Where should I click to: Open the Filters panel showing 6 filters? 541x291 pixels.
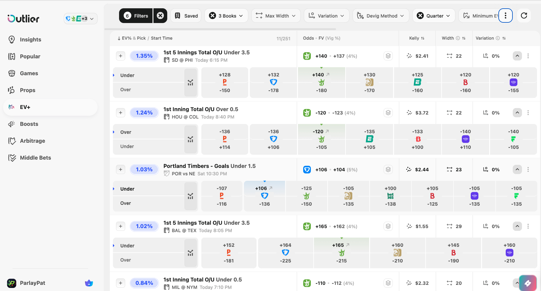coord(136,16)
